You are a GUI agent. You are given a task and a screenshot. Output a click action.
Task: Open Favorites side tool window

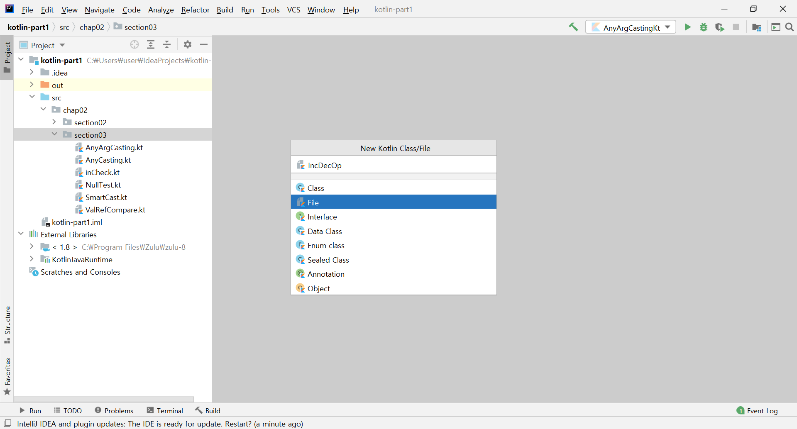(x=7, y=376)
